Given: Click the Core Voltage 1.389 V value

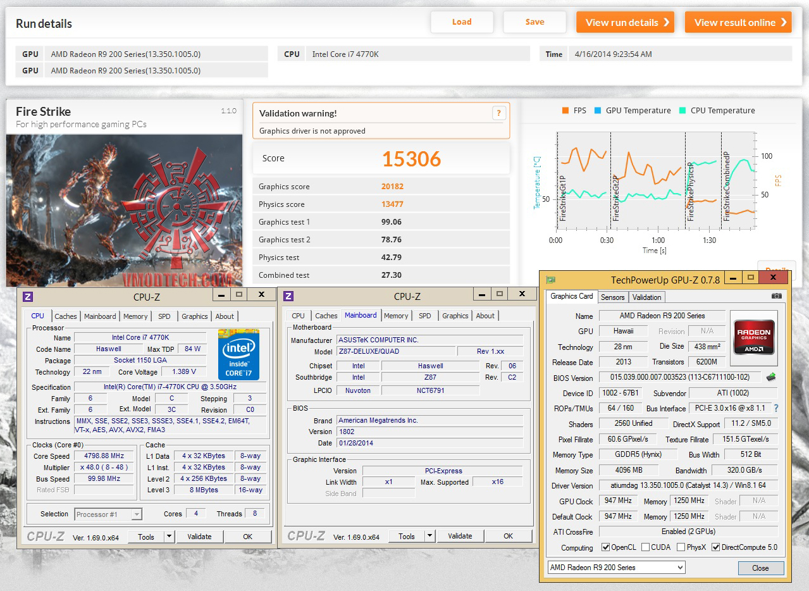Looking at the screenshot, I should coord(184,371).
